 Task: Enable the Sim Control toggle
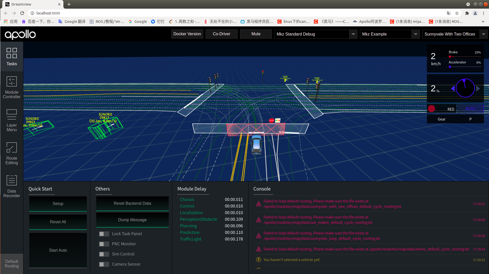(104, 254)
